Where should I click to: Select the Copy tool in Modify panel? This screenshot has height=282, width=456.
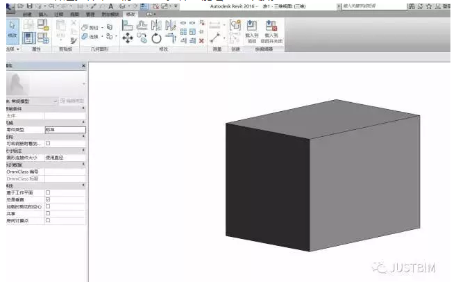click(x=142, y=38)
